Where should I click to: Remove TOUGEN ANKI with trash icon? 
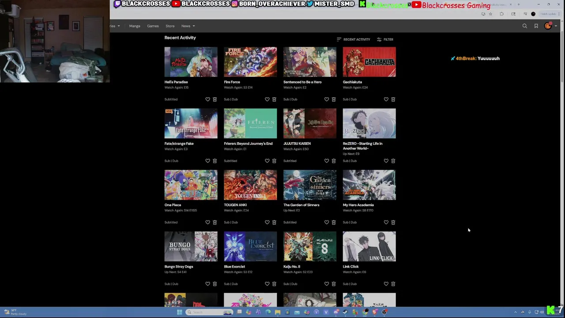[x=274, y=222]
